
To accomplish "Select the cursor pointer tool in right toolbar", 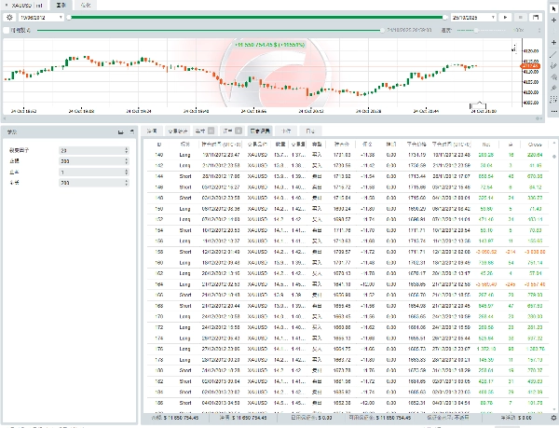I will tap(552, 7).
